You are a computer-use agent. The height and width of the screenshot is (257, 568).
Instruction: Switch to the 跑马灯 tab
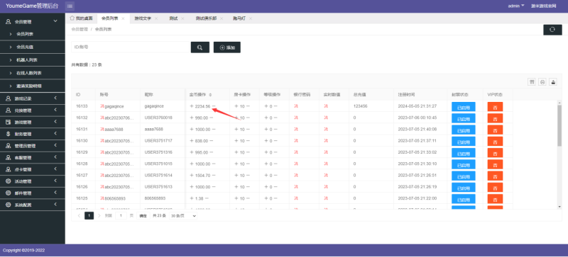(x=239, y=18)
